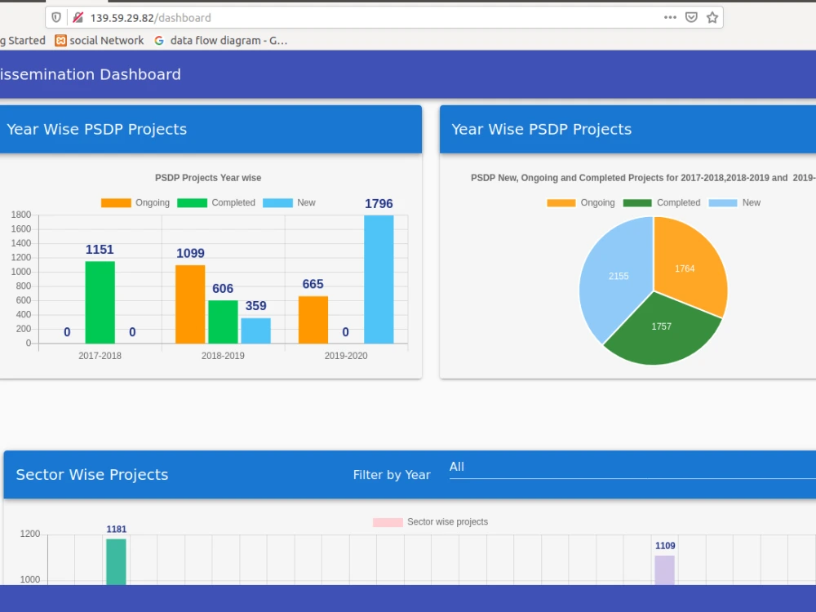Click the pie chart title about PSDP New, Ongoing

pyautogui.click(x=643, y=178)
